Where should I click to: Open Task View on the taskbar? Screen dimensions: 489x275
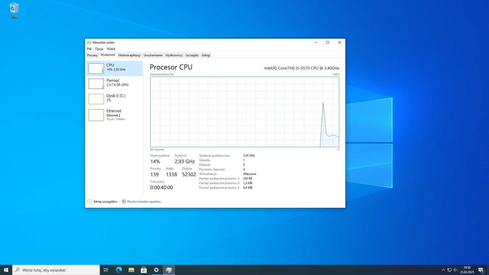106,270
